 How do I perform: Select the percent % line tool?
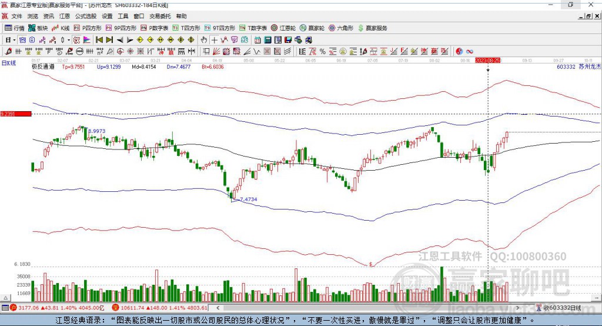[x=323, y=52]
